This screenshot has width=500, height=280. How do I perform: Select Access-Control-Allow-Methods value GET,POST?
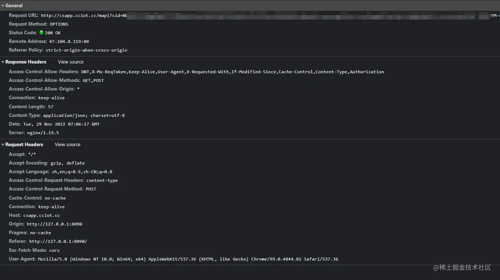click(x=93, y=80)
